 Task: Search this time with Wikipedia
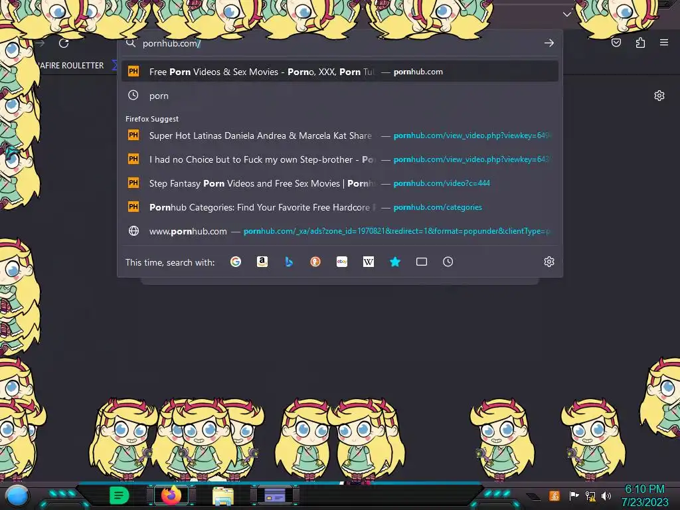point(368,262)
